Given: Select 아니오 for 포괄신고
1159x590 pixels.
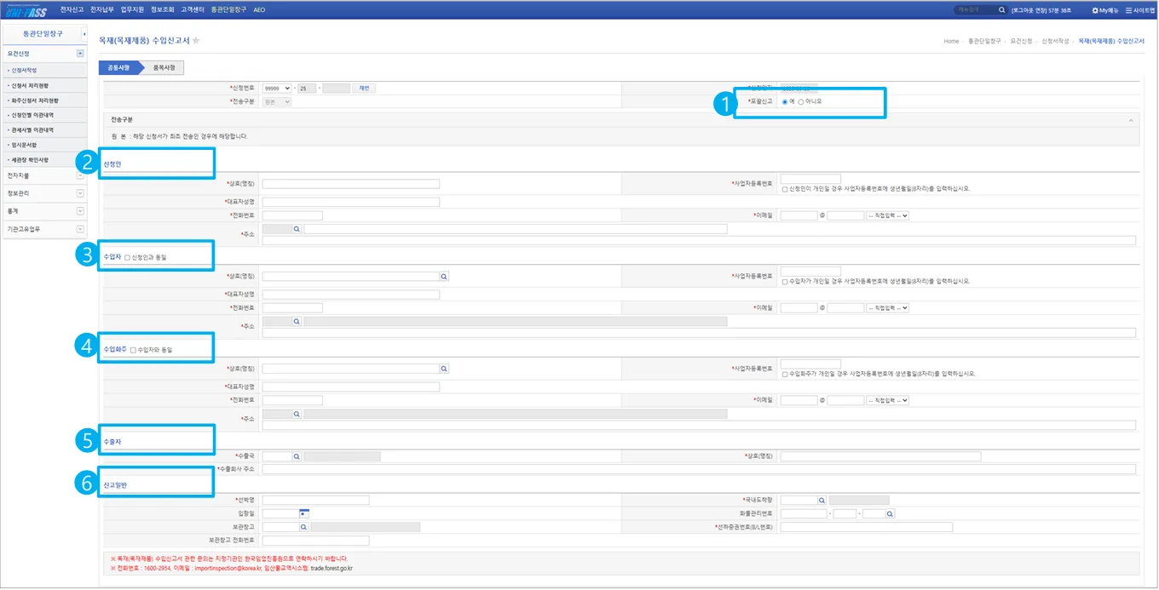Looking at the screenshot, I should tap(801, 101).
